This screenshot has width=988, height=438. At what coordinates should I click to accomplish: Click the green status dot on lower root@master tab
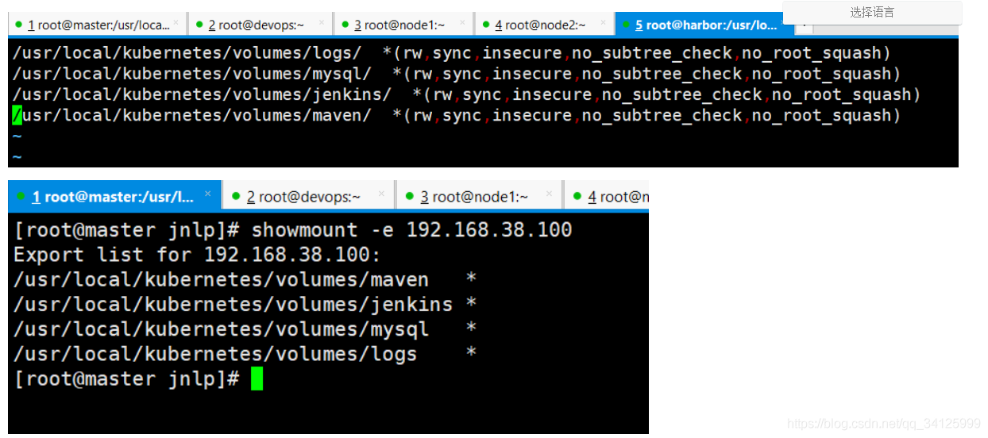coord(19,195)
